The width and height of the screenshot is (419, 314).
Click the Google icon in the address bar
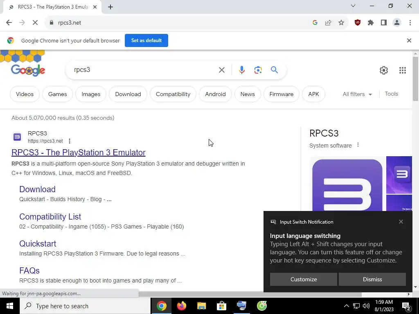pyautogui.click(x=315, y=23)
